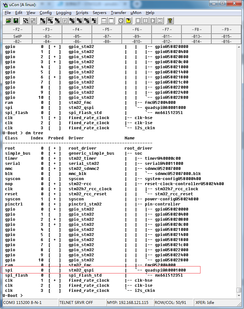Click the script pause icon
The height and width of the screenshot is (309, 244).
pos(146,21)
